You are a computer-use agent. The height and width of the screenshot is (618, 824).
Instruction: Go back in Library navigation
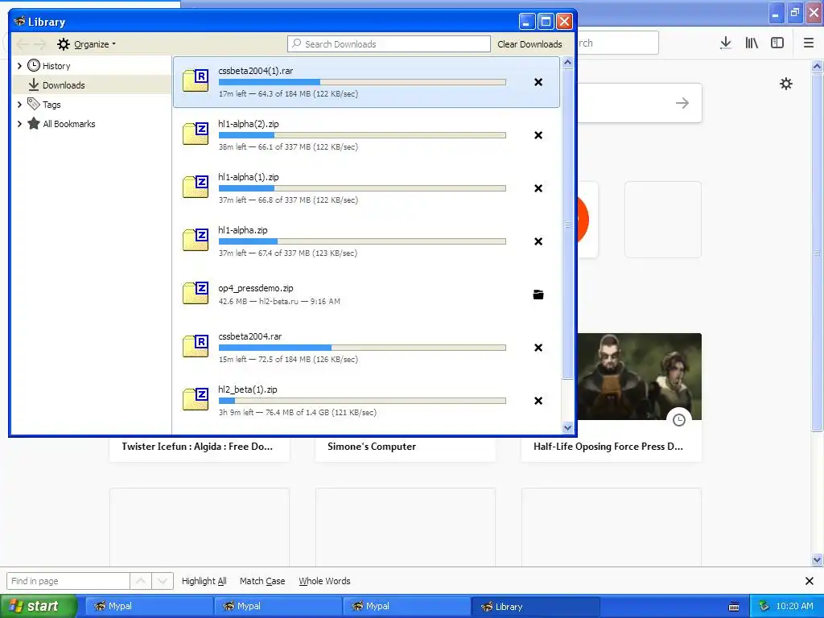pos(23,44)
